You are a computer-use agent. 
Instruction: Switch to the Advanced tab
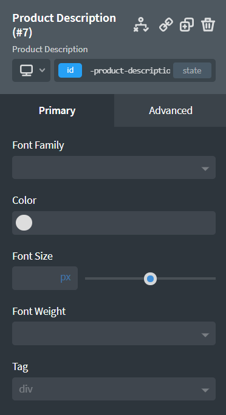tap(170, 110)
